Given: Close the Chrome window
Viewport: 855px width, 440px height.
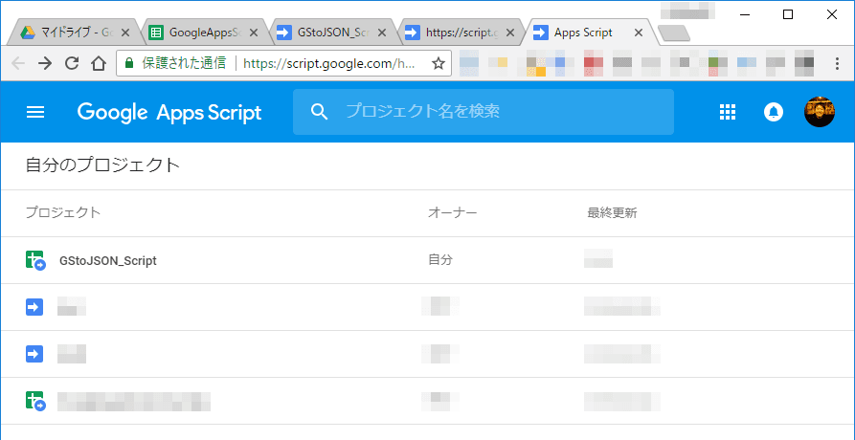Looking at the screenshot, I should [x=832, y=14].
